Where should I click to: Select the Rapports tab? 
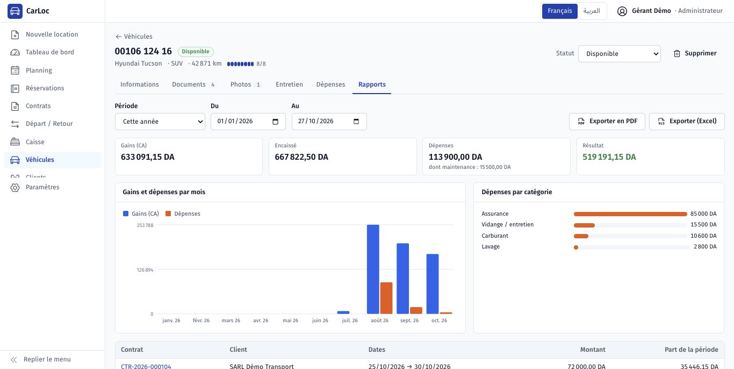(x=372, y=84)
